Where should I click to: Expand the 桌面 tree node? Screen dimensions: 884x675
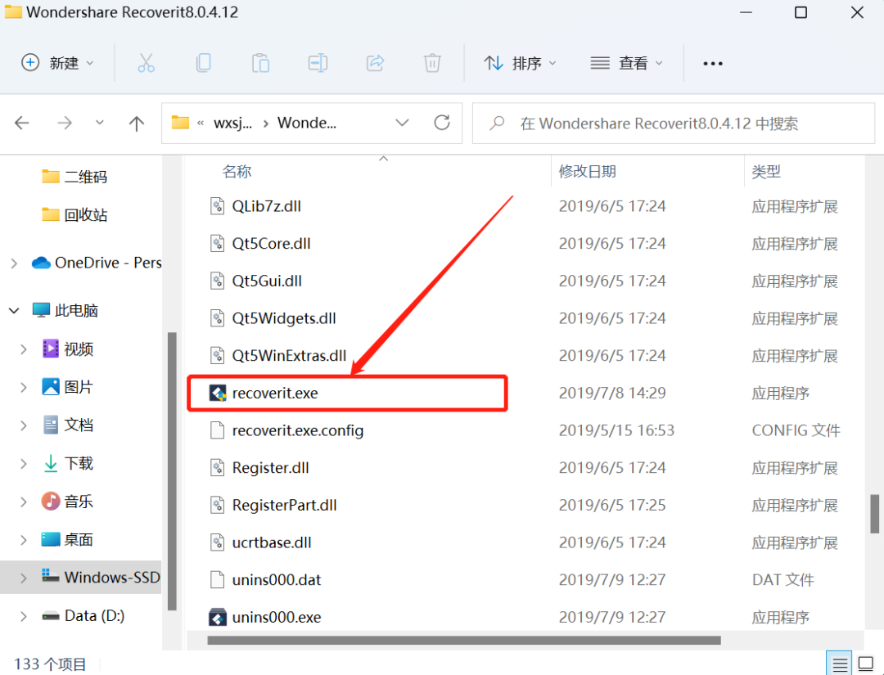click(x=23, y=540)
